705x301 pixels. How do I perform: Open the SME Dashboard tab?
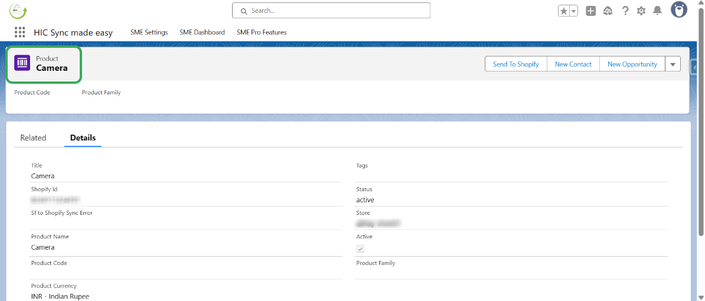coord(202,32)
